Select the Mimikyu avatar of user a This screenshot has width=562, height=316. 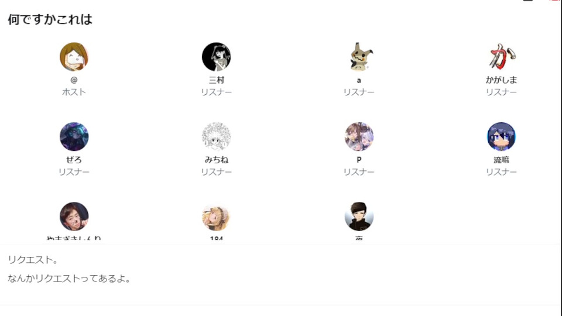tap(359, 57)
